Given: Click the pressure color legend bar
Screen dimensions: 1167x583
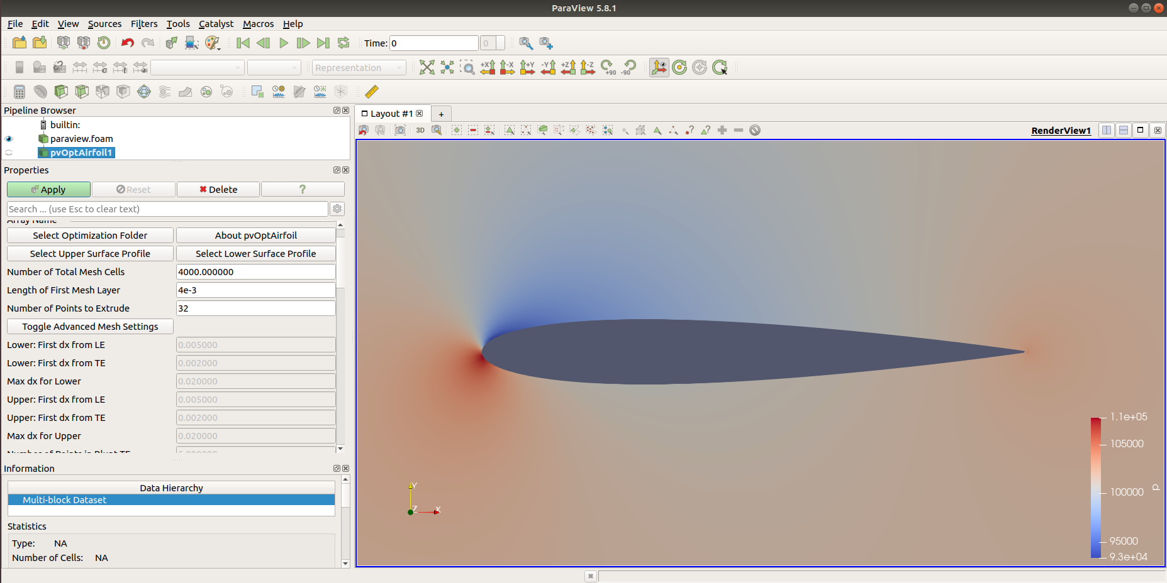Looking at the screenshot, I should (1096, 488).
